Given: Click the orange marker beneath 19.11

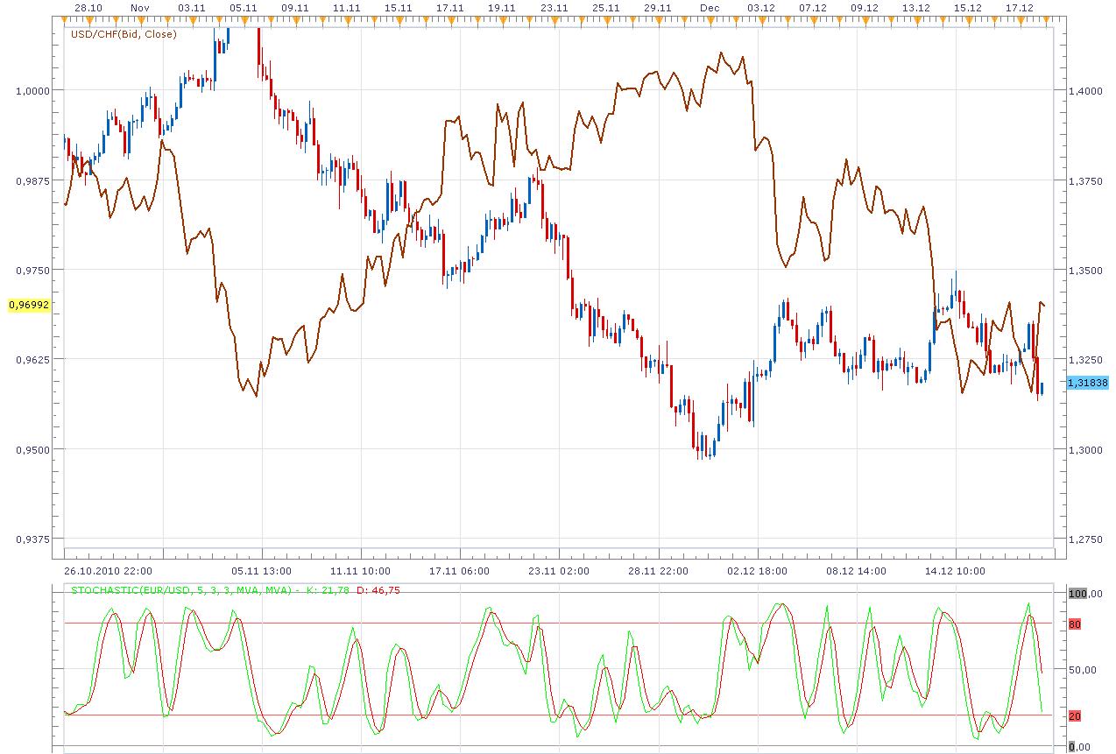Looking at the screenshot, I should tap(502, 18).
